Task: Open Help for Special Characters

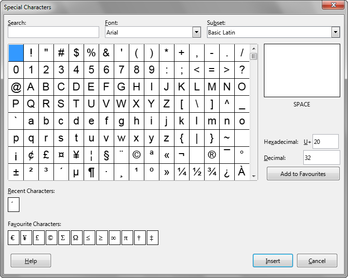Action: point(31,261)
